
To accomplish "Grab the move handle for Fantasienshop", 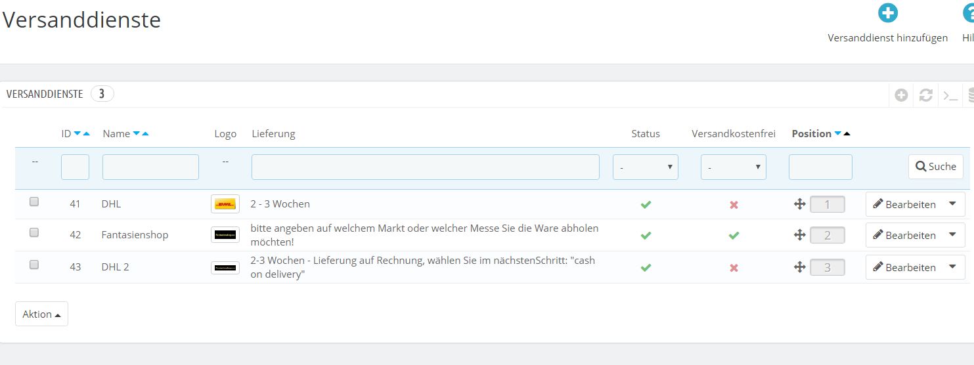I will 799,235.
